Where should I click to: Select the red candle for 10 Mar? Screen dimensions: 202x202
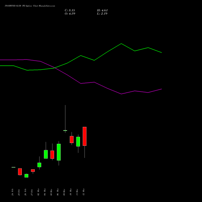tap(72, 139)
